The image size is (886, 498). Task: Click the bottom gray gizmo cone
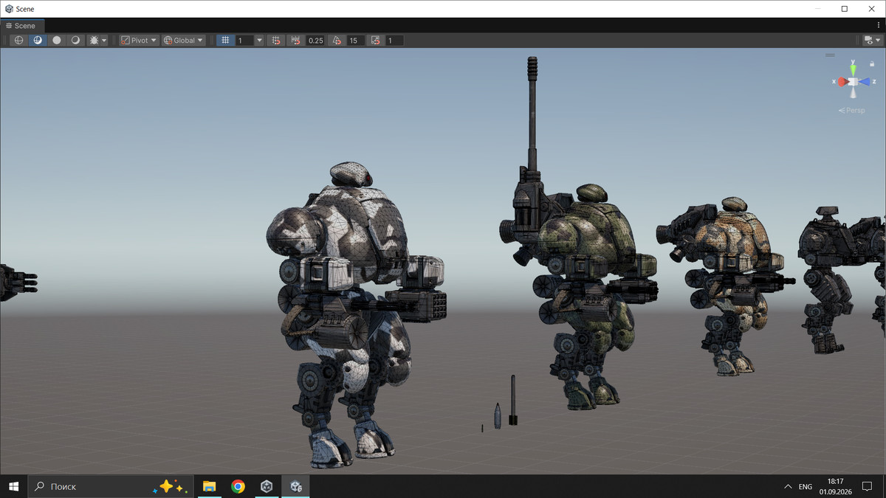(x=853, y=93)
